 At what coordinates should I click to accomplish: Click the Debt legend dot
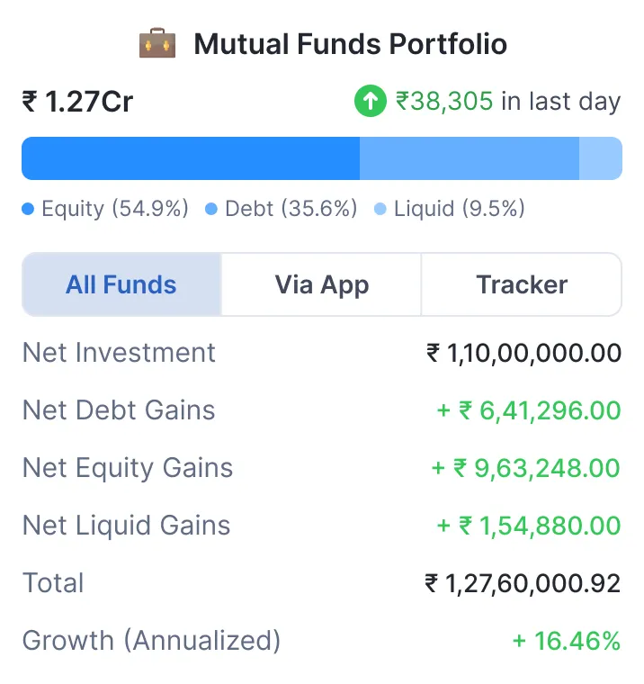pyautogui.click(x=211, y=210)
